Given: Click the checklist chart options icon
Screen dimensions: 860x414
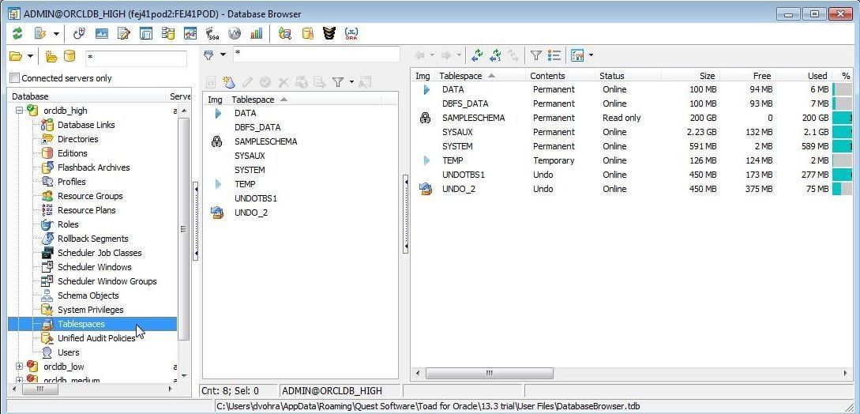Looking at the screenshot, I should click(x=577, y=55).
